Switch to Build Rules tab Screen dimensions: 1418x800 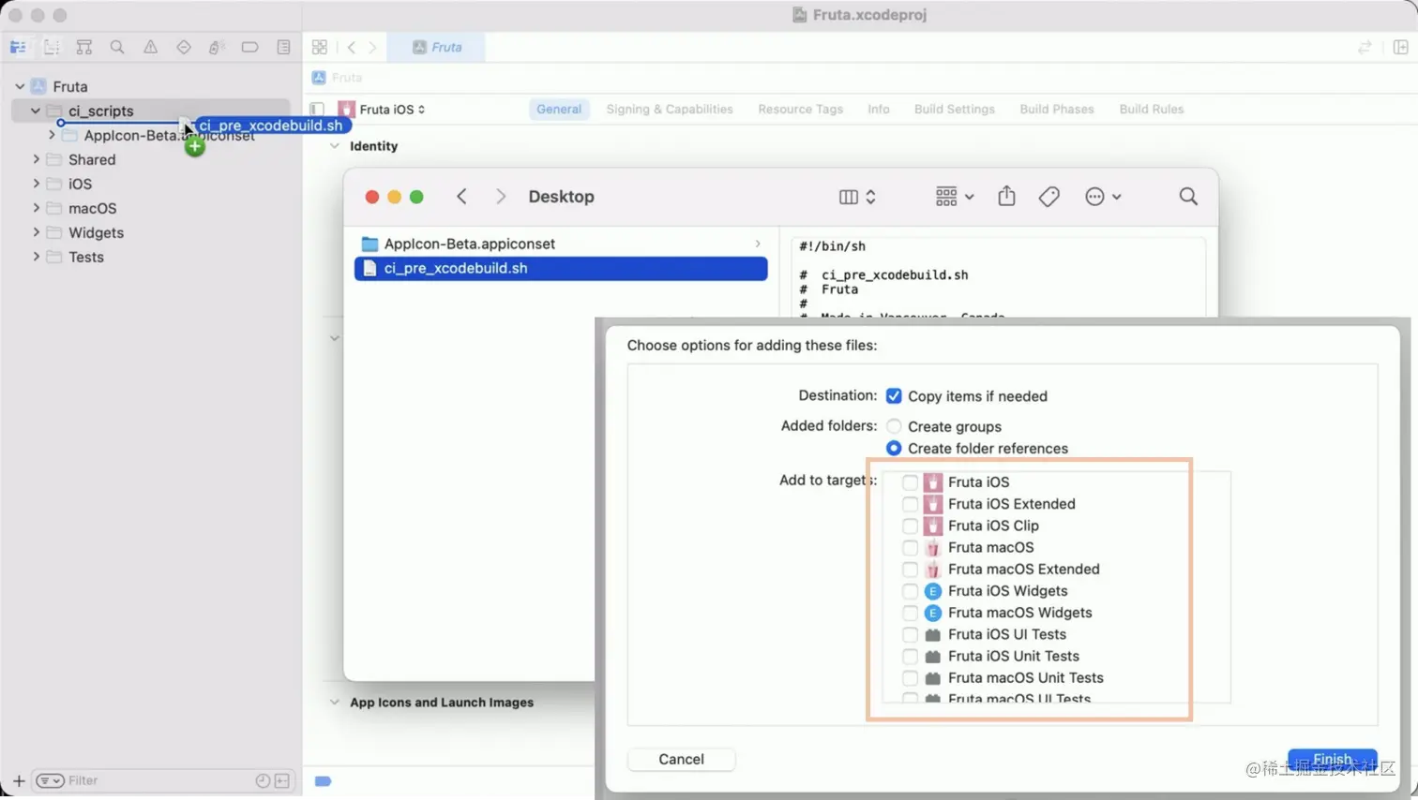(x=1152, y=110)
